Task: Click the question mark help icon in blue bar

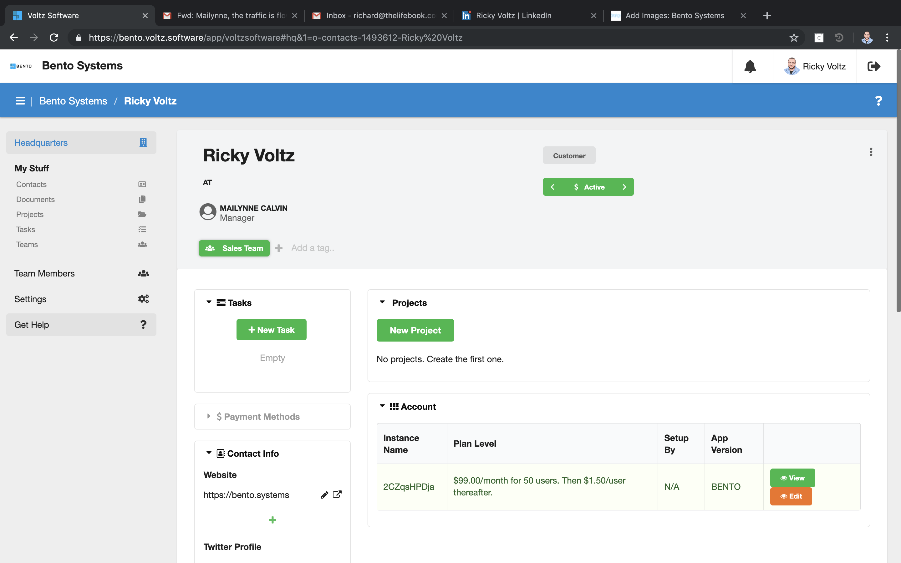Action: coord(878,101)
